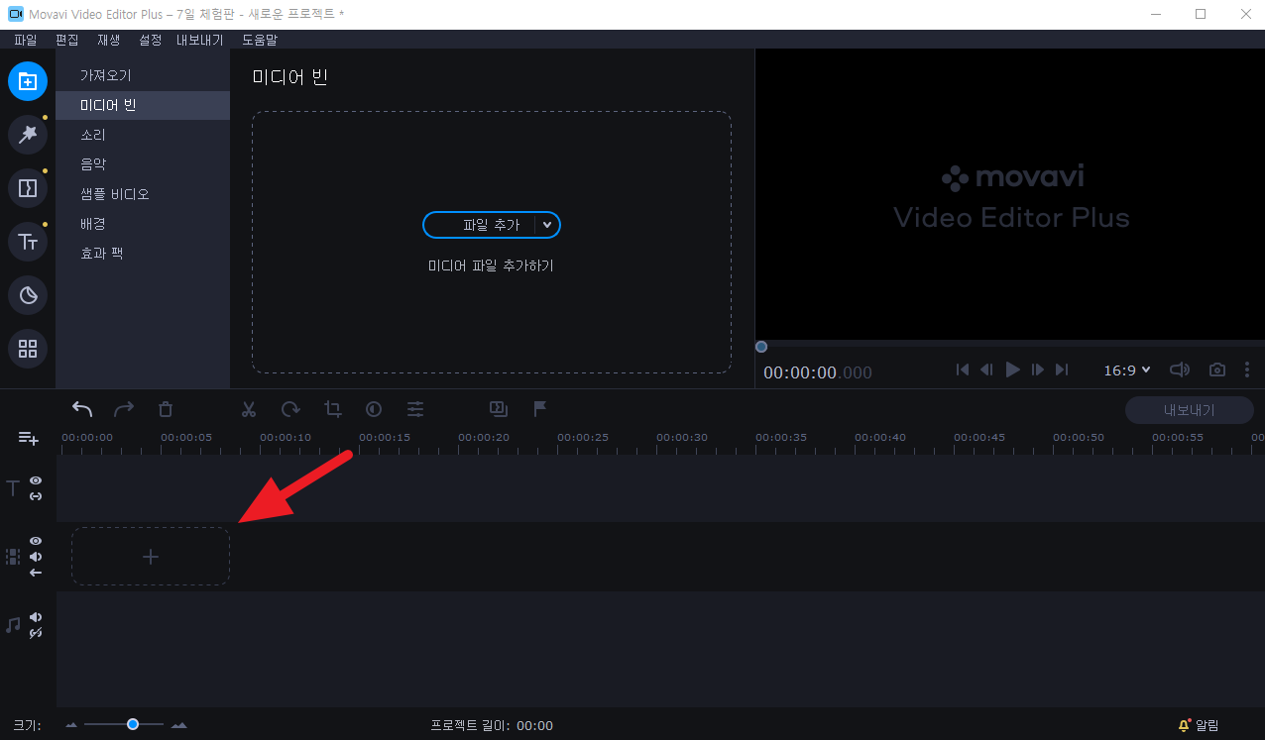The height and width of the screenshot is (740, 1265).
Task: Select 배경 in the side list
Action: pos(143,224)
